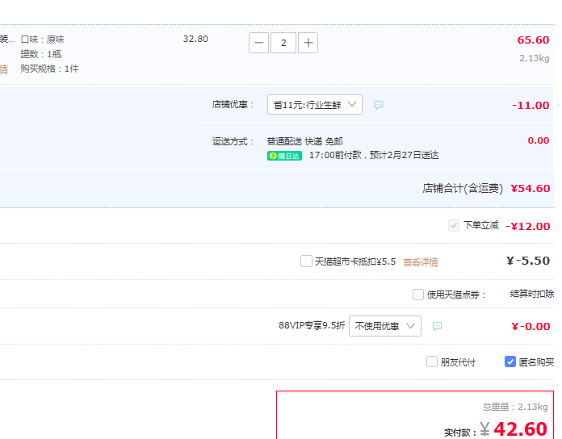This screenshot has height=439, width=562.
Task: Click the 结算时扣除 text
Action: [x=532, y=294]
